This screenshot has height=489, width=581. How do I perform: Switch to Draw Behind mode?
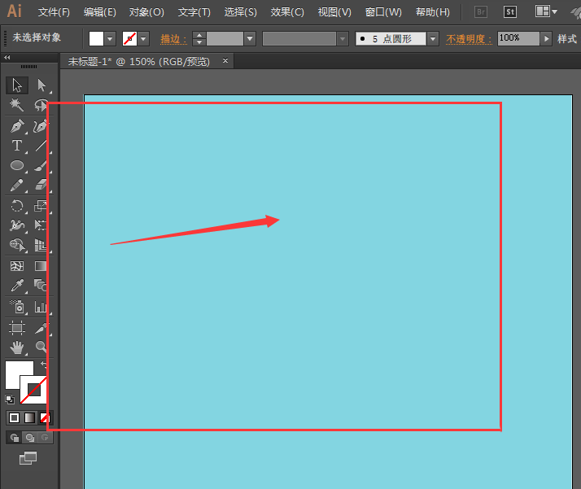point(28,437)
